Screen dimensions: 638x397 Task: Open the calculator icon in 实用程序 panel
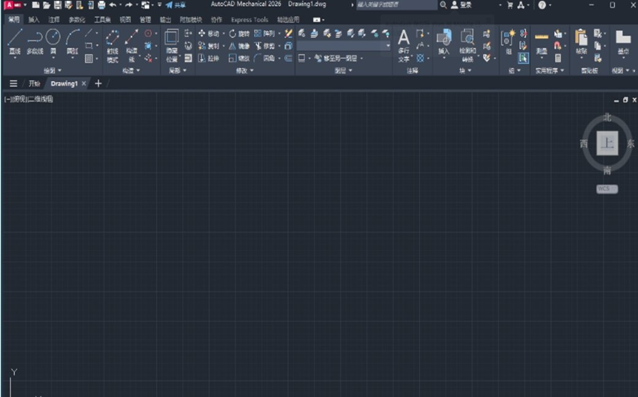[x=558, y=58]
